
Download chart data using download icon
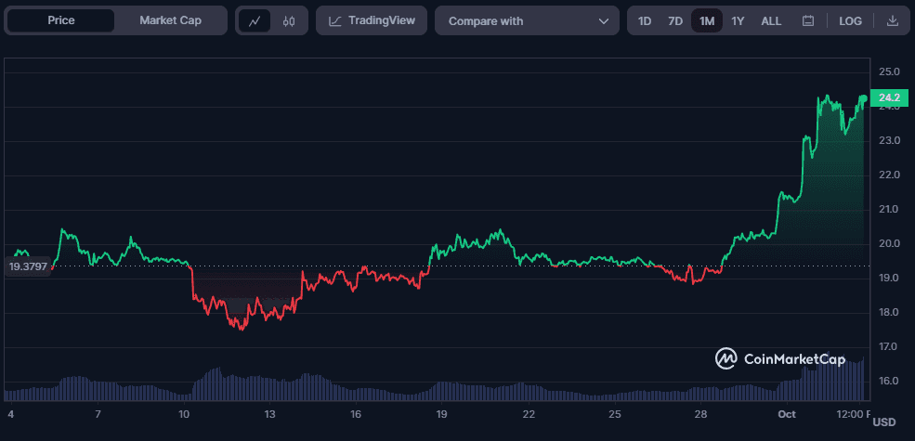coord(893,20)
